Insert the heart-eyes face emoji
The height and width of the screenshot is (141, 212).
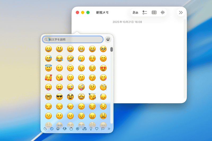pos(103,68)
